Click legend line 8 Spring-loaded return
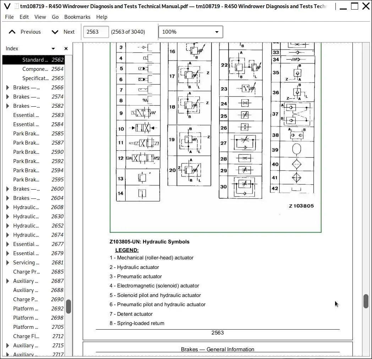372x359 pixels. (137, 323)
